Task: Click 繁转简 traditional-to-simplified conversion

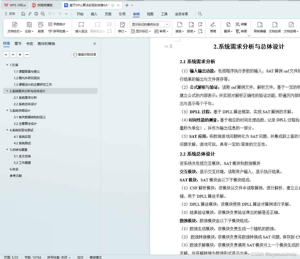Action: (241, 31)
